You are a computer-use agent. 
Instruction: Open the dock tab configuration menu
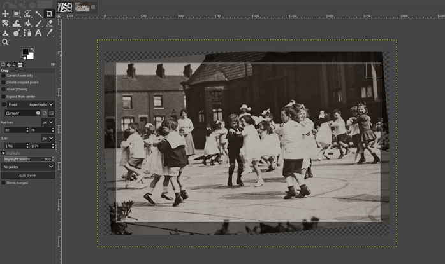(x=53, y=65)
